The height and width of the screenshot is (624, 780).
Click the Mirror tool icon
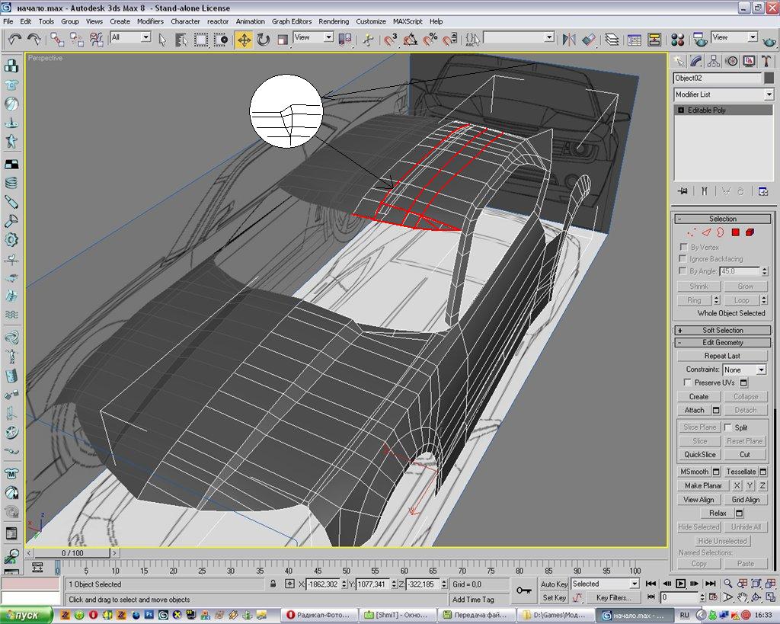[x=569, y=39]
